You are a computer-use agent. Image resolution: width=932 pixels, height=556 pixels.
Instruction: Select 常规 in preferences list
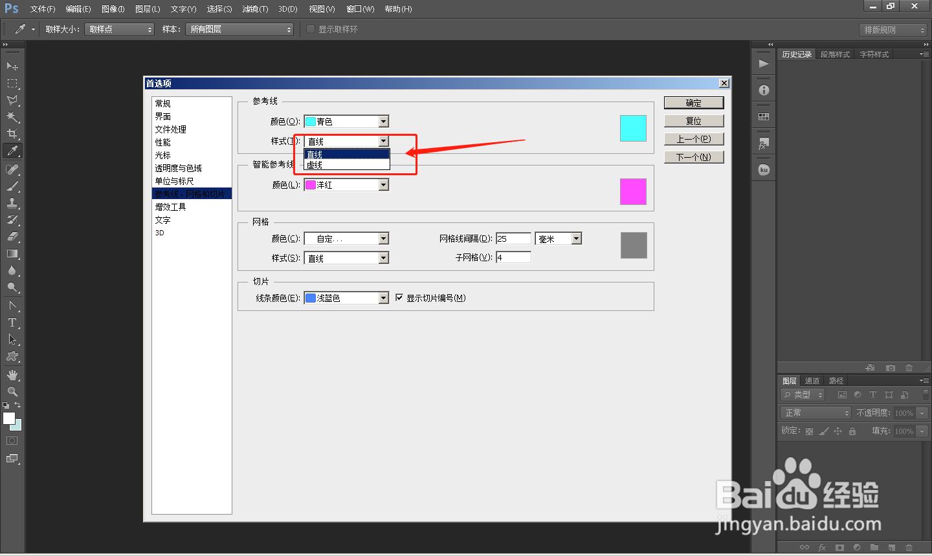pos(192,103)
